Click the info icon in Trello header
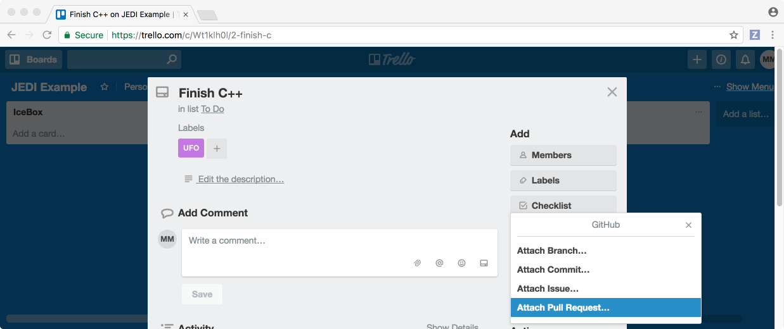This screenshot has height=329, width=784. pos(721,59)
